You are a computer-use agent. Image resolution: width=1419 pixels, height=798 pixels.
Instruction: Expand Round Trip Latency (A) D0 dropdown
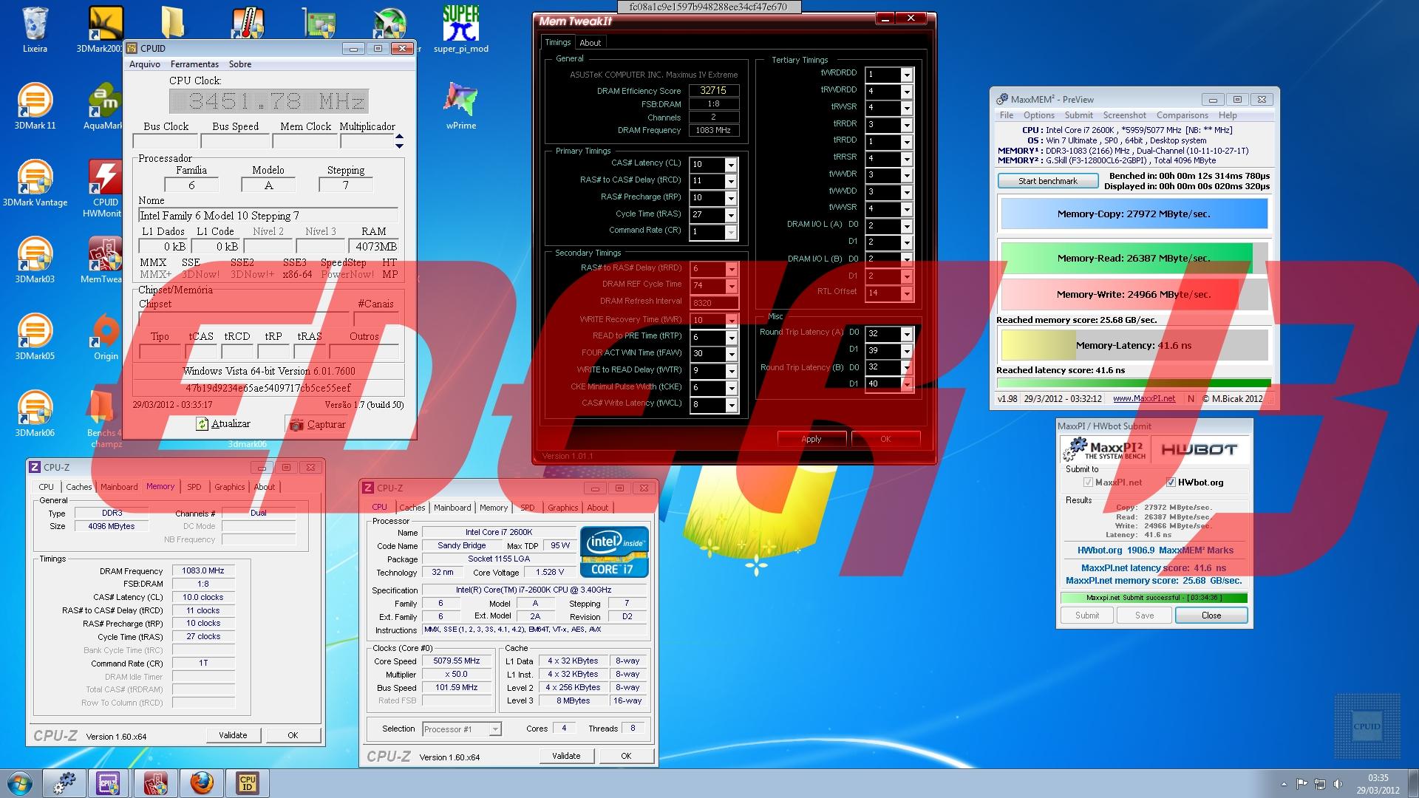tap(908, 334)
